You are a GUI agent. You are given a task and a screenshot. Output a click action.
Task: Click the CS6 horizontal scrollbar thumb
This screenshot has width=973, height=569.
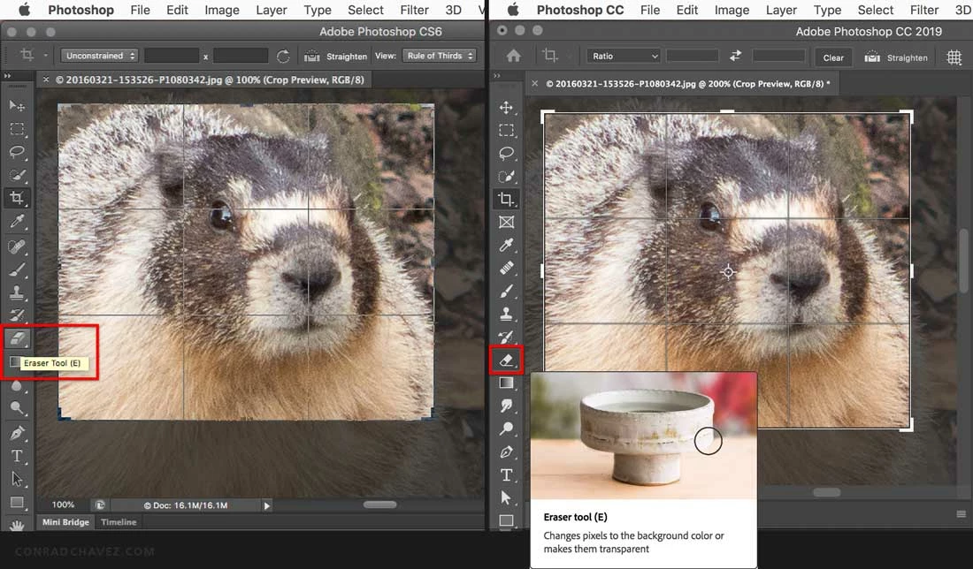point(379,505)
